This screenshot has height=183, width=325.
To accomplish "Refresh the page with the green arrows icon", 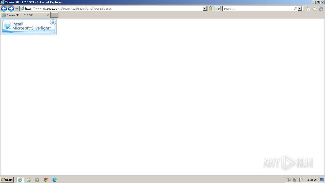I will tap(218, 9).
